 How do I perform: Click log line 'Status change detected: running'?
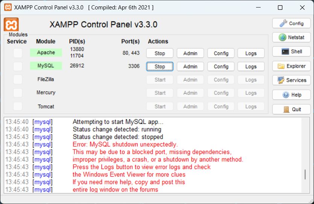117,129
